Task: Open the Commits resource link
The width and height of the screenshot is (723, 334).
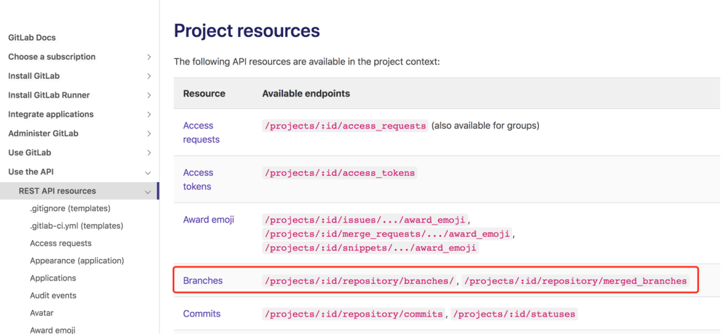Action: point(202,314)
